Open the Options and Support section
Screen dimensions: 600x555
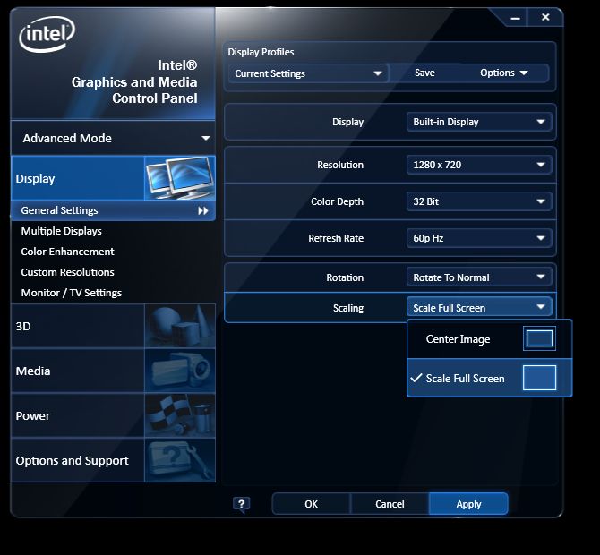[x=114, y=460]
